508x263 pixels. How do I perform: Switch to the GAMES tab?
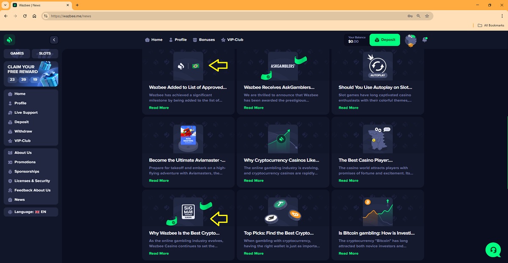(x=17, y=54)
